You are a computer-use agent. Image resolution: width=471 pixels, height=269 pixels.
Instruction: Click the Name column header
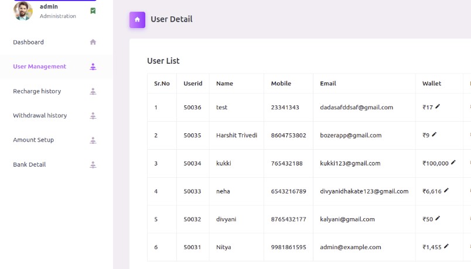coord(225,84)
